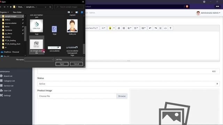Open the Administrator Admin user menu
Viewport: 223px width, 125px height.
[x=208, y=13]
